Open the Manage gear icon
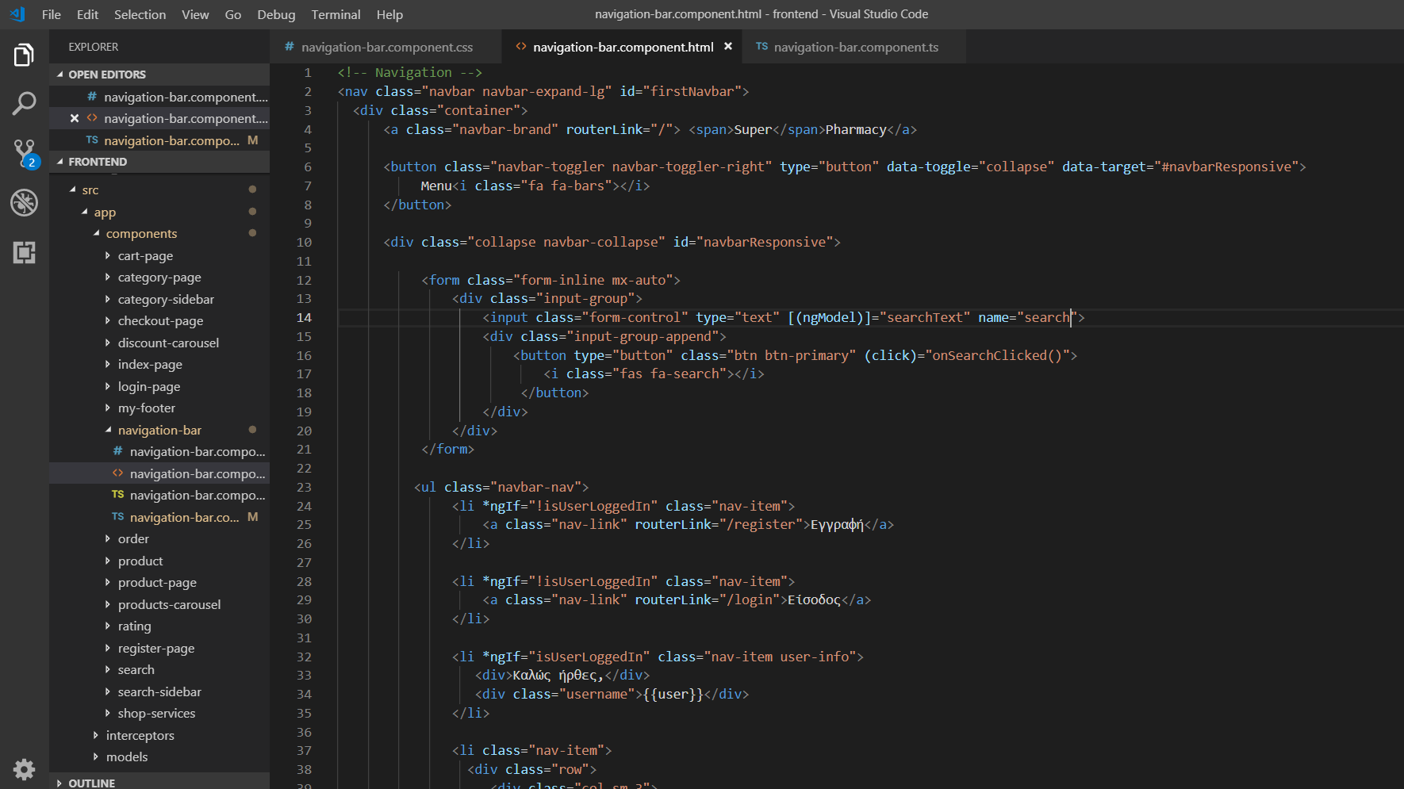This screenshot has width=1404, height=789. 24,768
